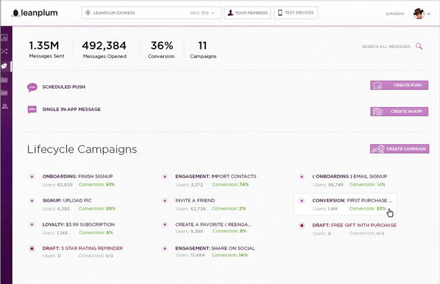Click the Android icon in app selector

88,13
